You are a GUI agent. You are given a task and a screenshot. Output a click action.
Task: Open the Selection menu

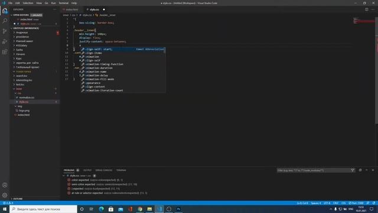point(28,3)
